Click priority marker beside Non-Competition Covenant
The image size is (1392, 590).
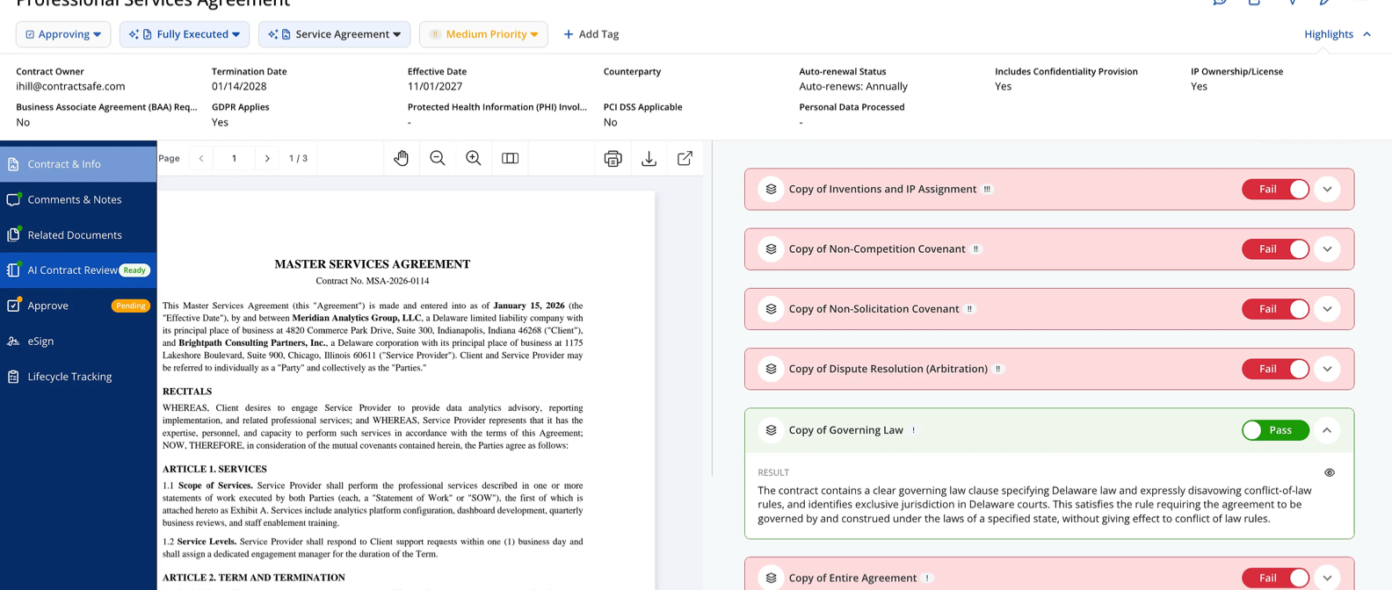pyautogui.click(x=976, y=249)
